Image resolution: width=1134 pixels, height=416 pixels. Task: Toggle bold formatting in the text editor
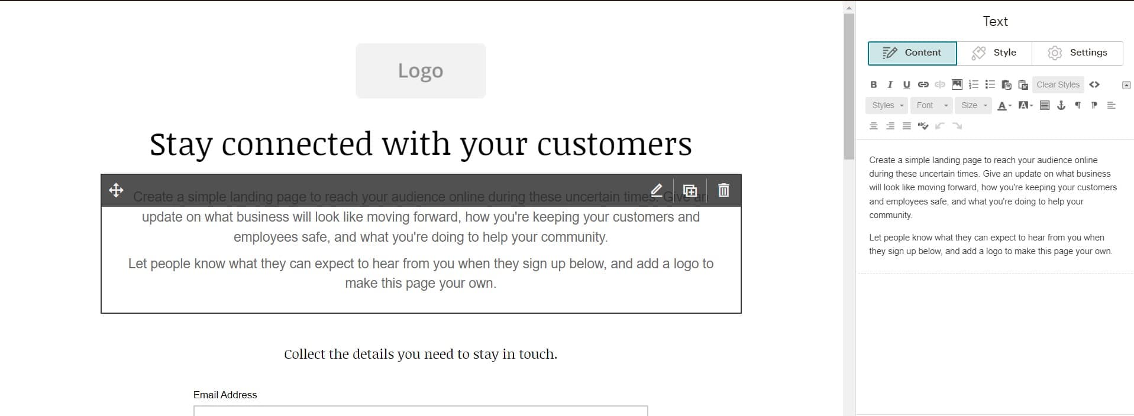pos(873,84)
